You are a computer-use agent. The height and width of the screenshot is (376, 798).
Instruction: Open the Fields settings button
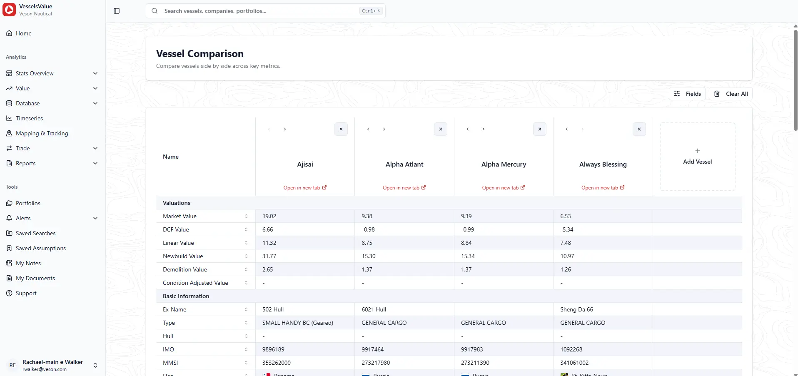[x=687, y=94]
